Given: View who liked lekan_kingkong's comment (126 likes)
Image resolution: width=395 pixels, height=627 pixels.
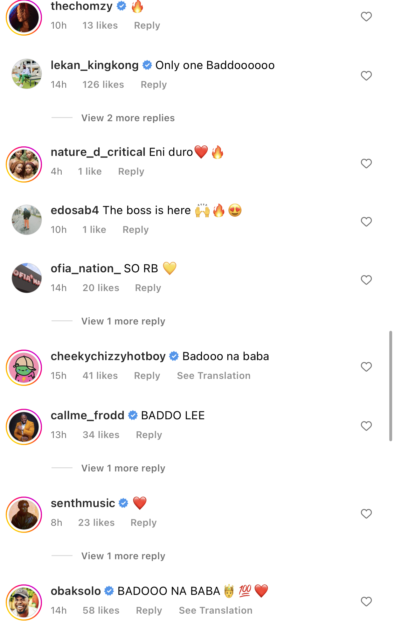Looking at the screenshot, I should coord(103,85).
